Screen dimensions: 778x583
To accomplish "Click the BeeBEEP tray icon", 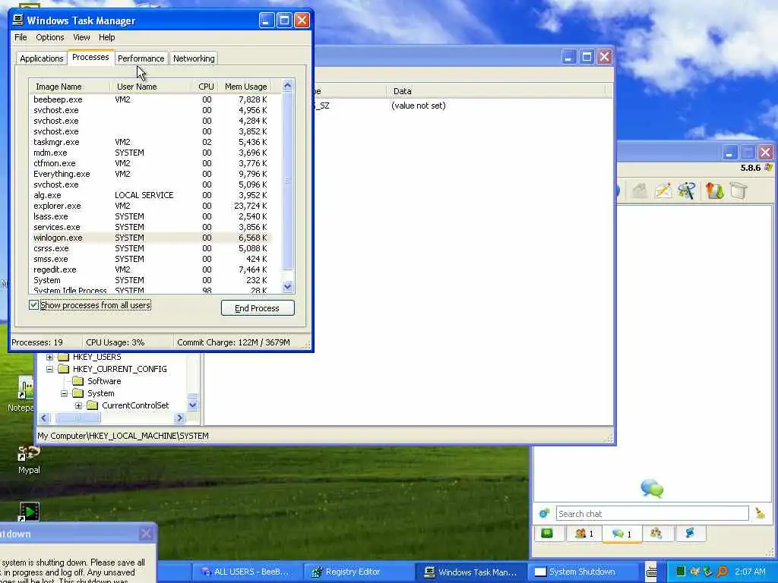I will click(694, 572).
